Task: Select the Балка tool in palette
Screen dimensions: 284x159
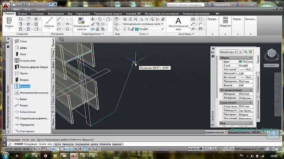Action: click(x=20, y=99)
